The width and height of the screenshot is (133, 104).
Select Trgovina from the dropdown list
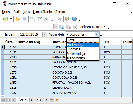tap(83, 49)
